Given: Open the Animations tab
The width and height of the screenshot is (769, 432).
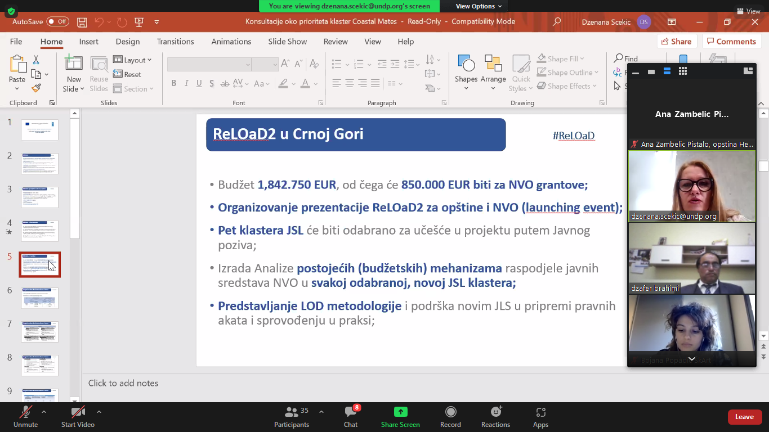Looking at the screenshot, I should (231, 42).
